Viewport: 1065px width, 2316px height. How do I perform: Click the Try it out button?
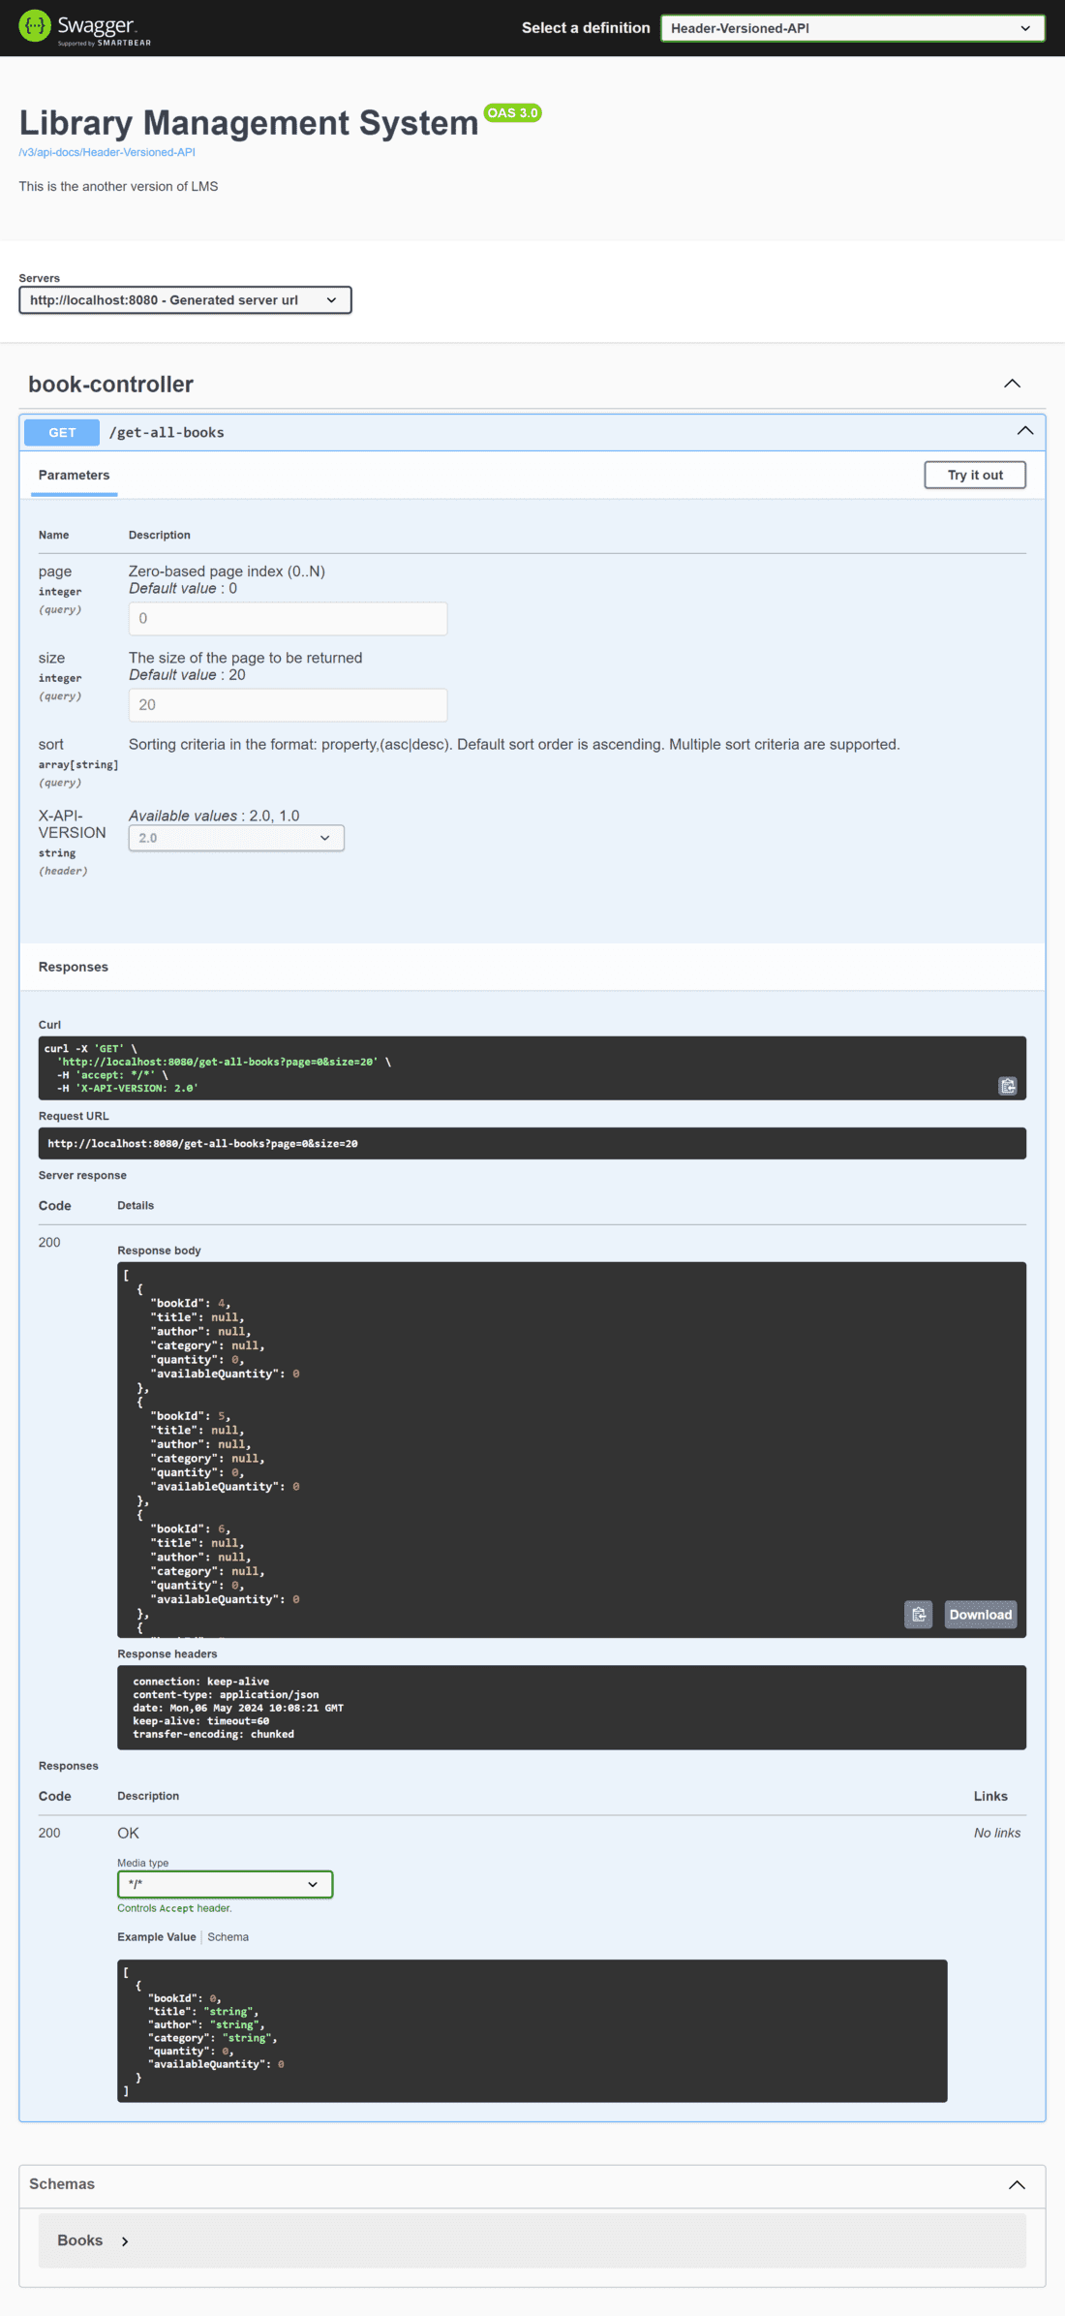point(975,475)
